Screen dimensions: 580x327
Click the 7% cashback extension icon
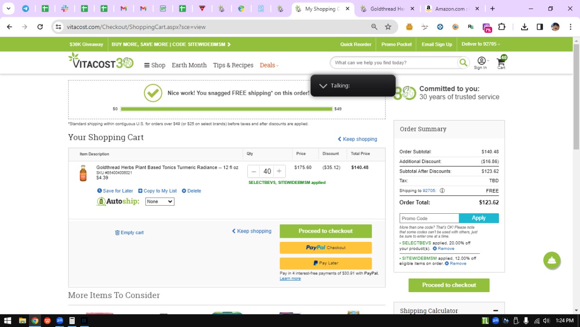tap(487, 28)
